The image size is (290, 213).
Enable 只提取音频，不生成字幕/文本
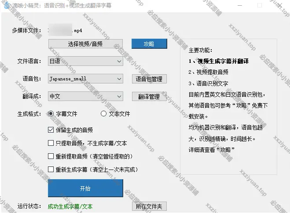(x=51, y=143)
